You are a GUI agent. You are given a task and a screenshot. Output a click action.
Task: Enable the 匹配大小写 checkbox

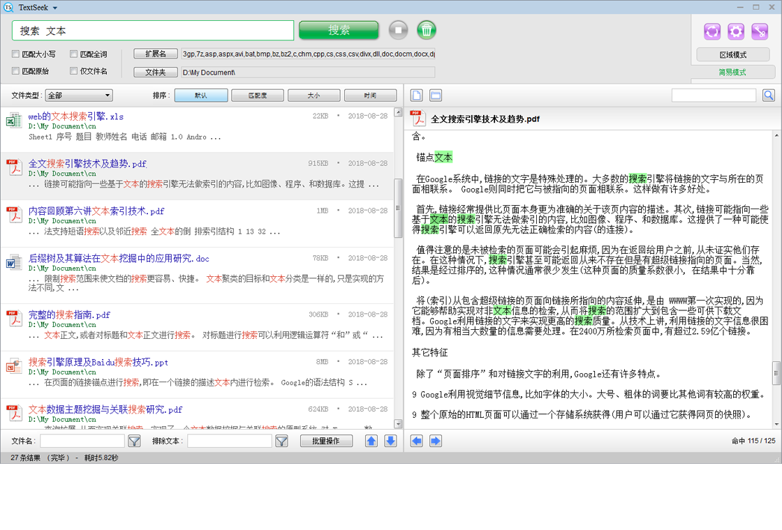coord(15,54)
